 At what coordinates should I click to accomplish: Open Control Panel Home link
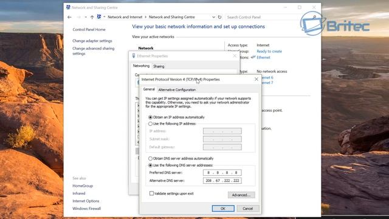tap(89, 29)
